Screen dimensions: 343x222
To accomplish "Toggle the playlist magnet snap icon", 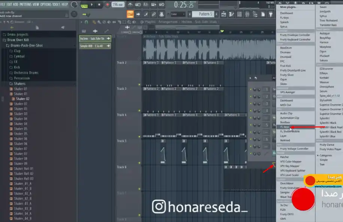I will [x=86, y=22].
